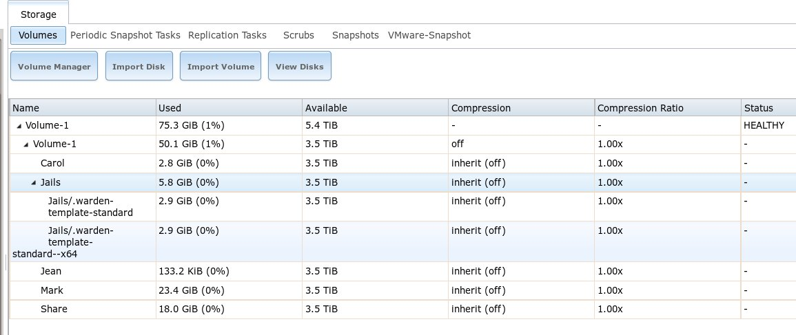Select the Share dataset row

[402, 309]
